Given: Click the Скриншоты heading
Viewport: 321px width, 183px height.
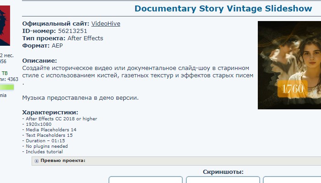Looking at the screenshot, I should coord(223,172).
